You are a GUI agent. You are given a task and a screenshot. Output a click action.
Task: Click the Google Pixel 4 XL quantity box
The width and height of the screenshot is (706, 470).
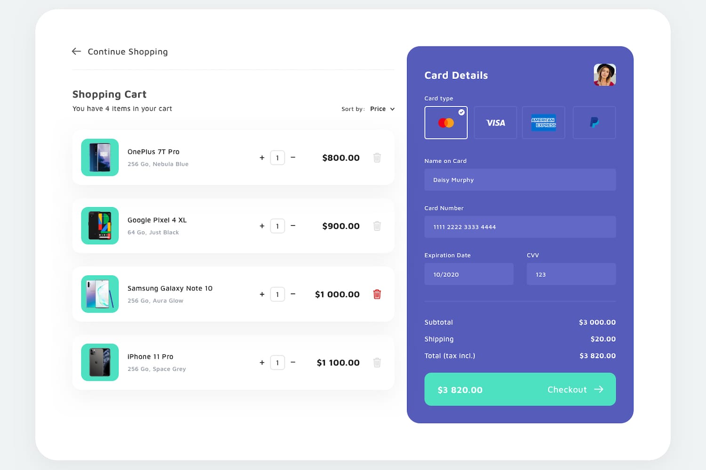click(x=278, y=226)
